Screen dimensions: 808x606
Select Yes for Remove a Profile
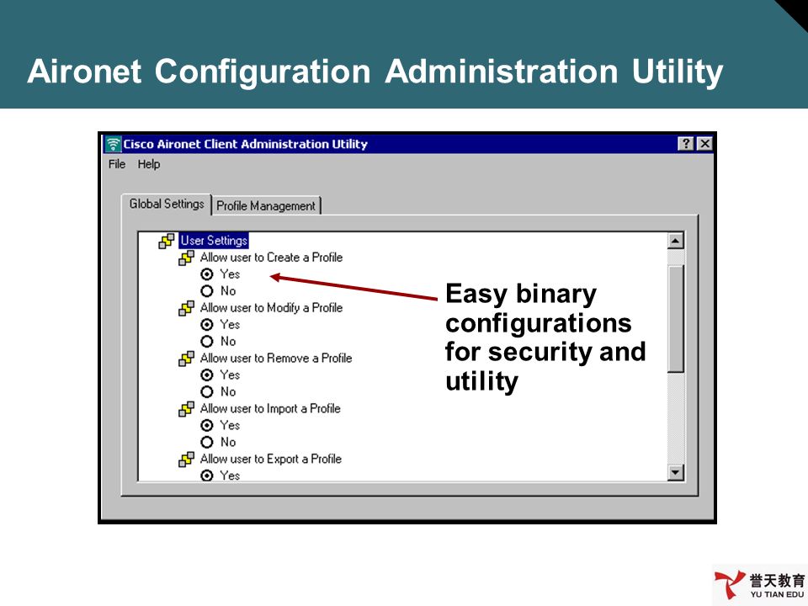207,375
